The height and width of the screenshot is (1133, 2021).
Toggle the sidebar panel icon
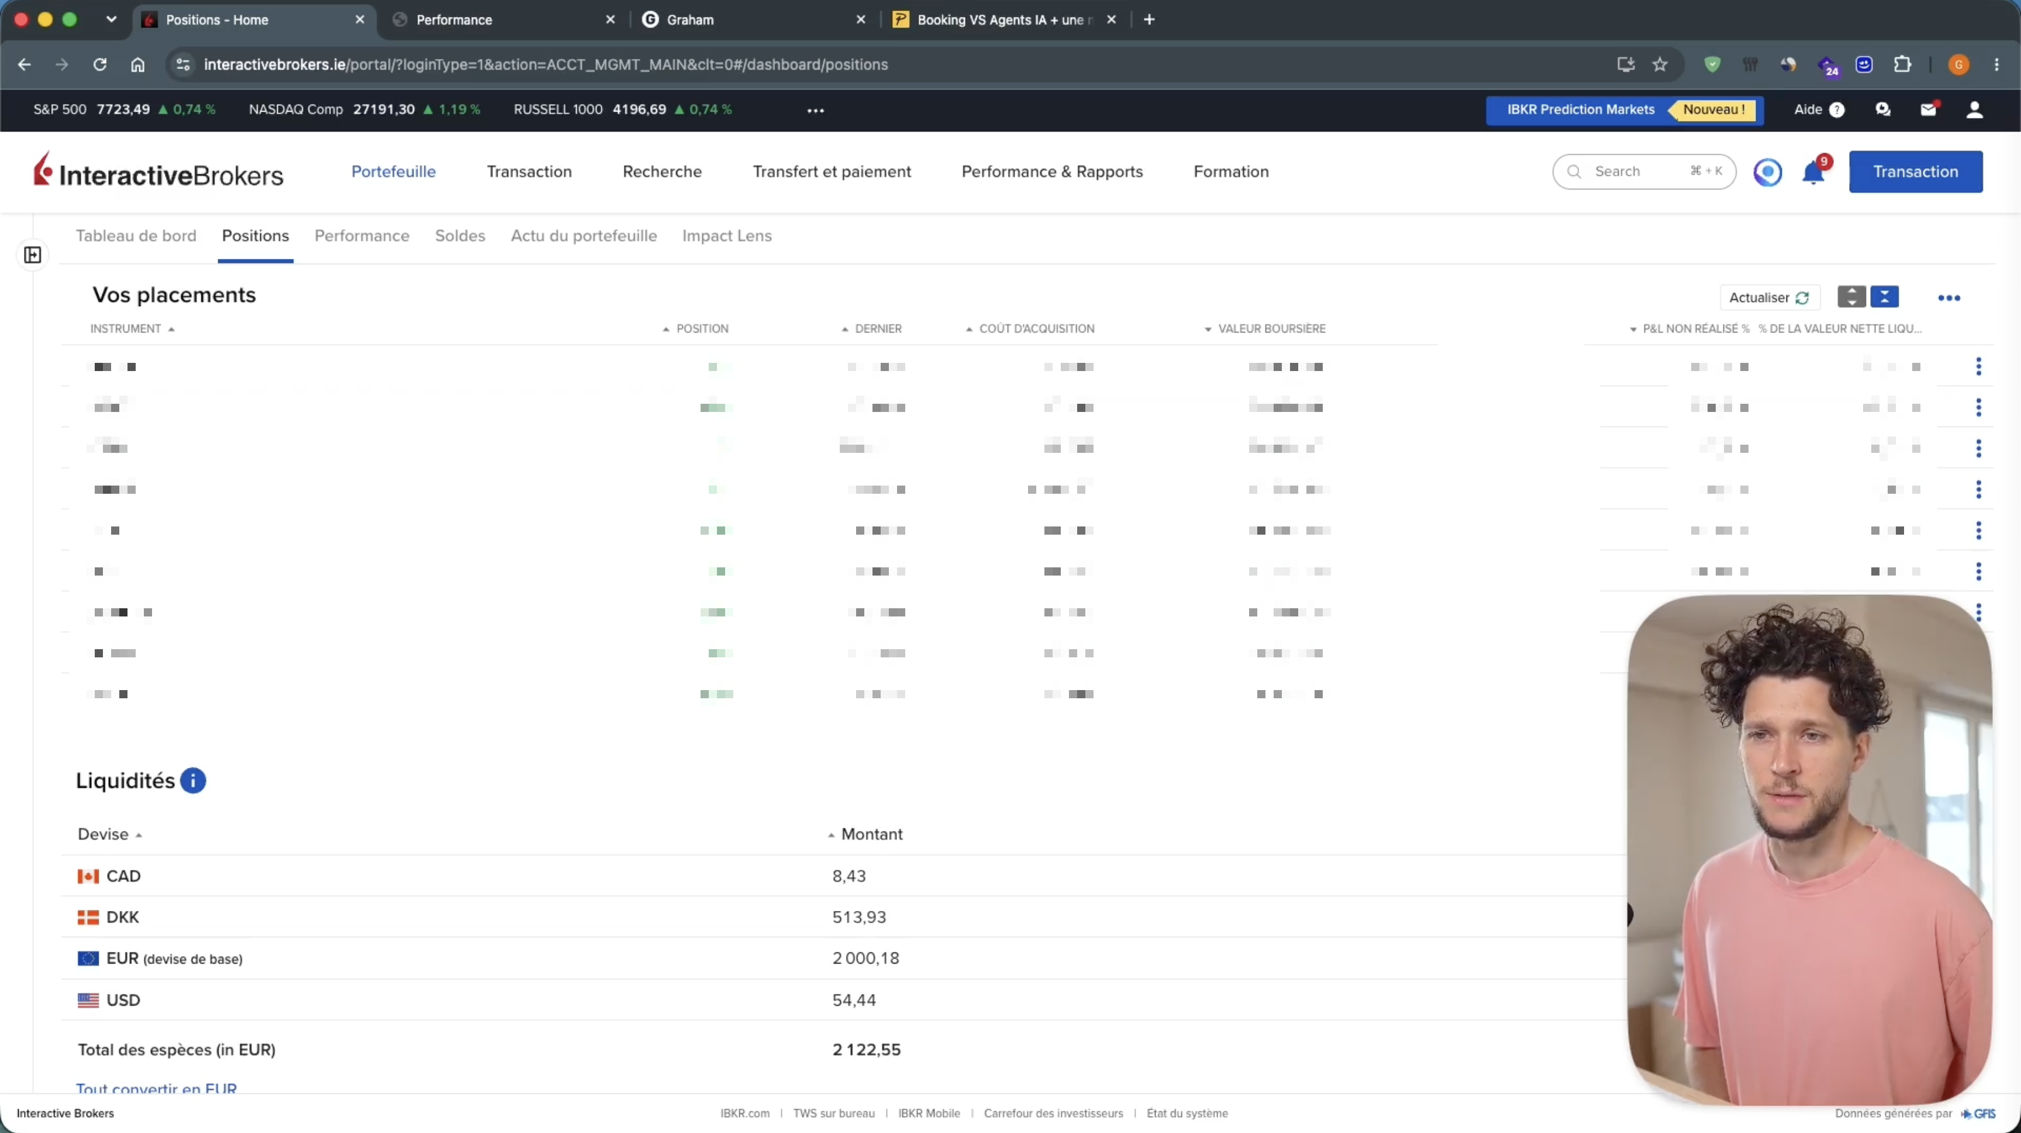click(x=33, y=255)
